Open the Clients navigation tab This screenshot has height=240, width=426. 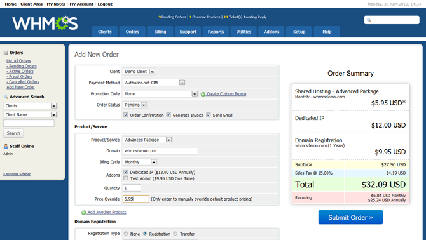(x=105, y=32)
